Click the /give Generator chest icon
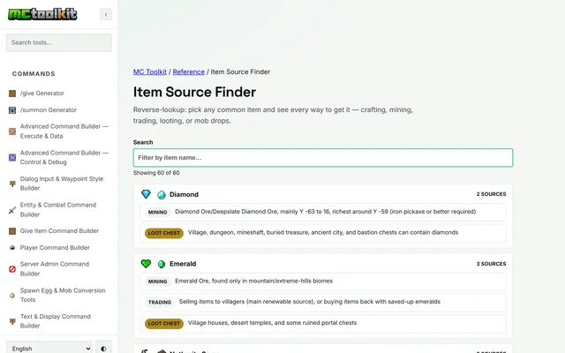Image resolution: width=565 pixels, height=353 pixels. click(x=12, y=94)
